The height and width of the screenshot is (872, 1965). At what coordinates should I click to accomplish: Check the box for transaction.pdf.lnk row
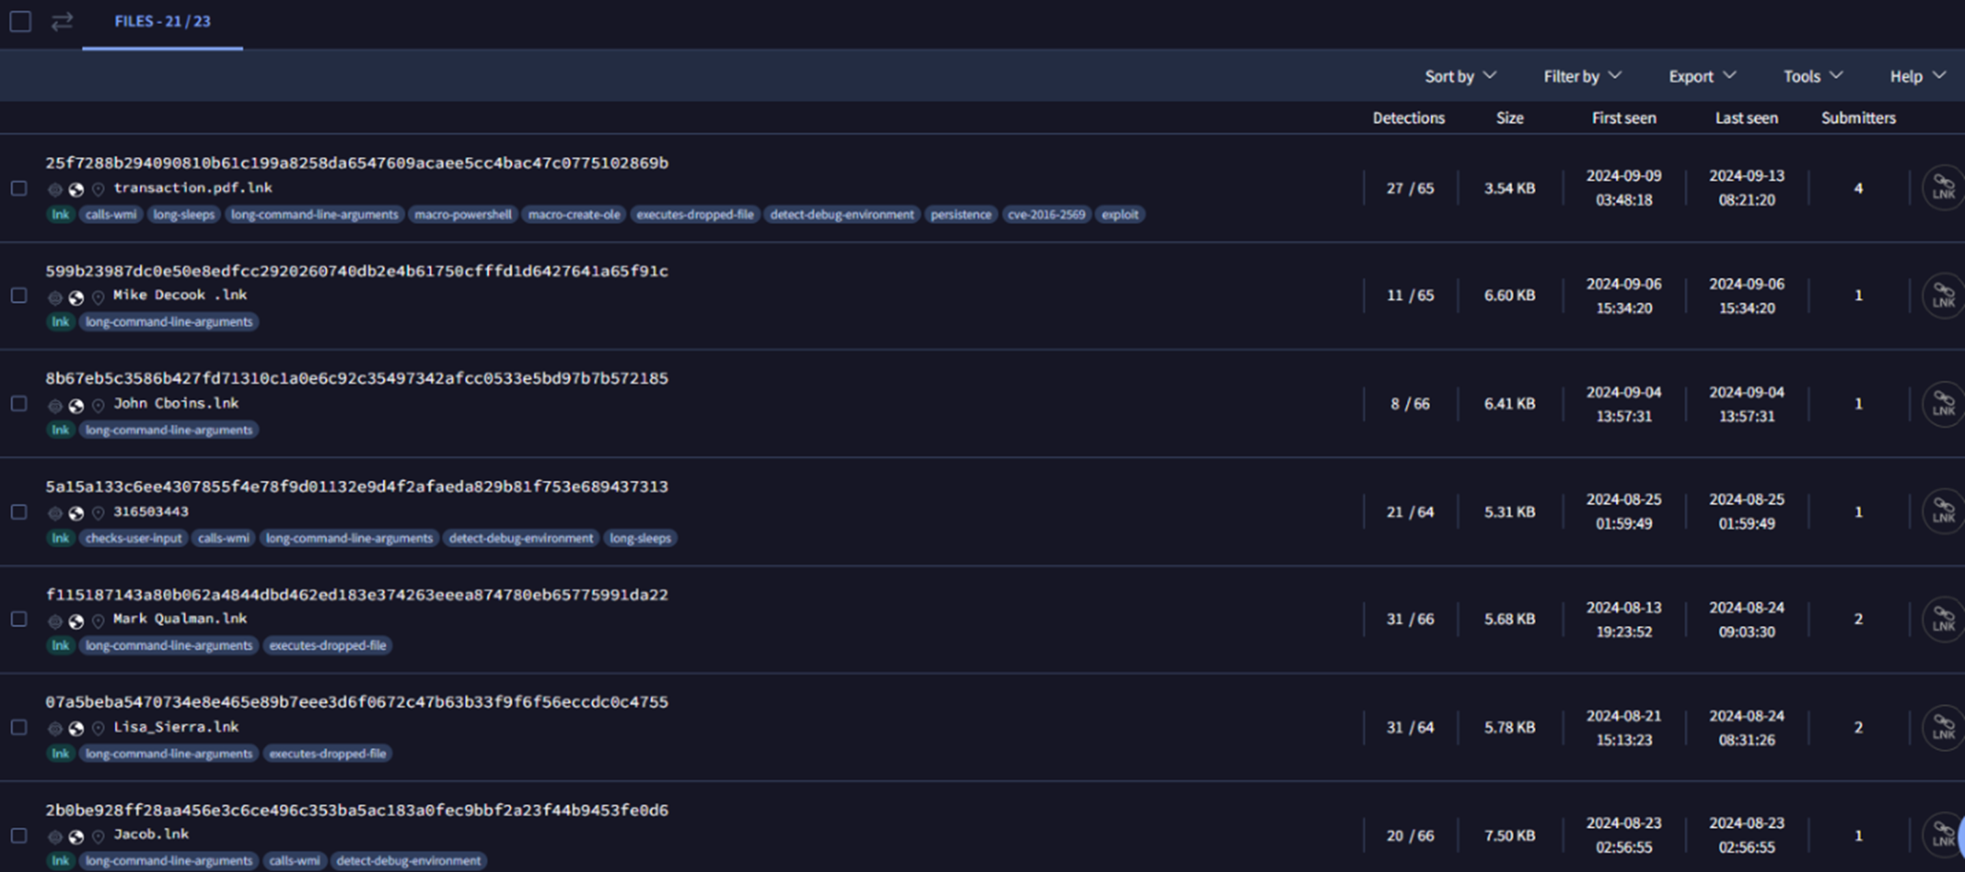19,188
